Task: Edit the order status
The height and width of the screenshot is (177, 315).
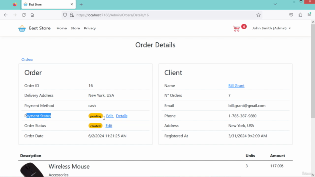Action: tap(109, 126)
